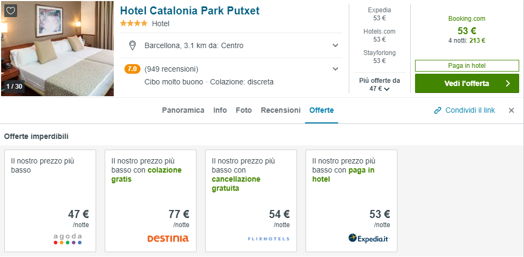Click the four-star rating icons
This screenshot has width=524, height=257.
(134, 24)
